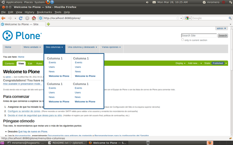The image size is (233, 145).
Task: Follow 'Configure su servidor de correo' link
Action: point(24,111)
